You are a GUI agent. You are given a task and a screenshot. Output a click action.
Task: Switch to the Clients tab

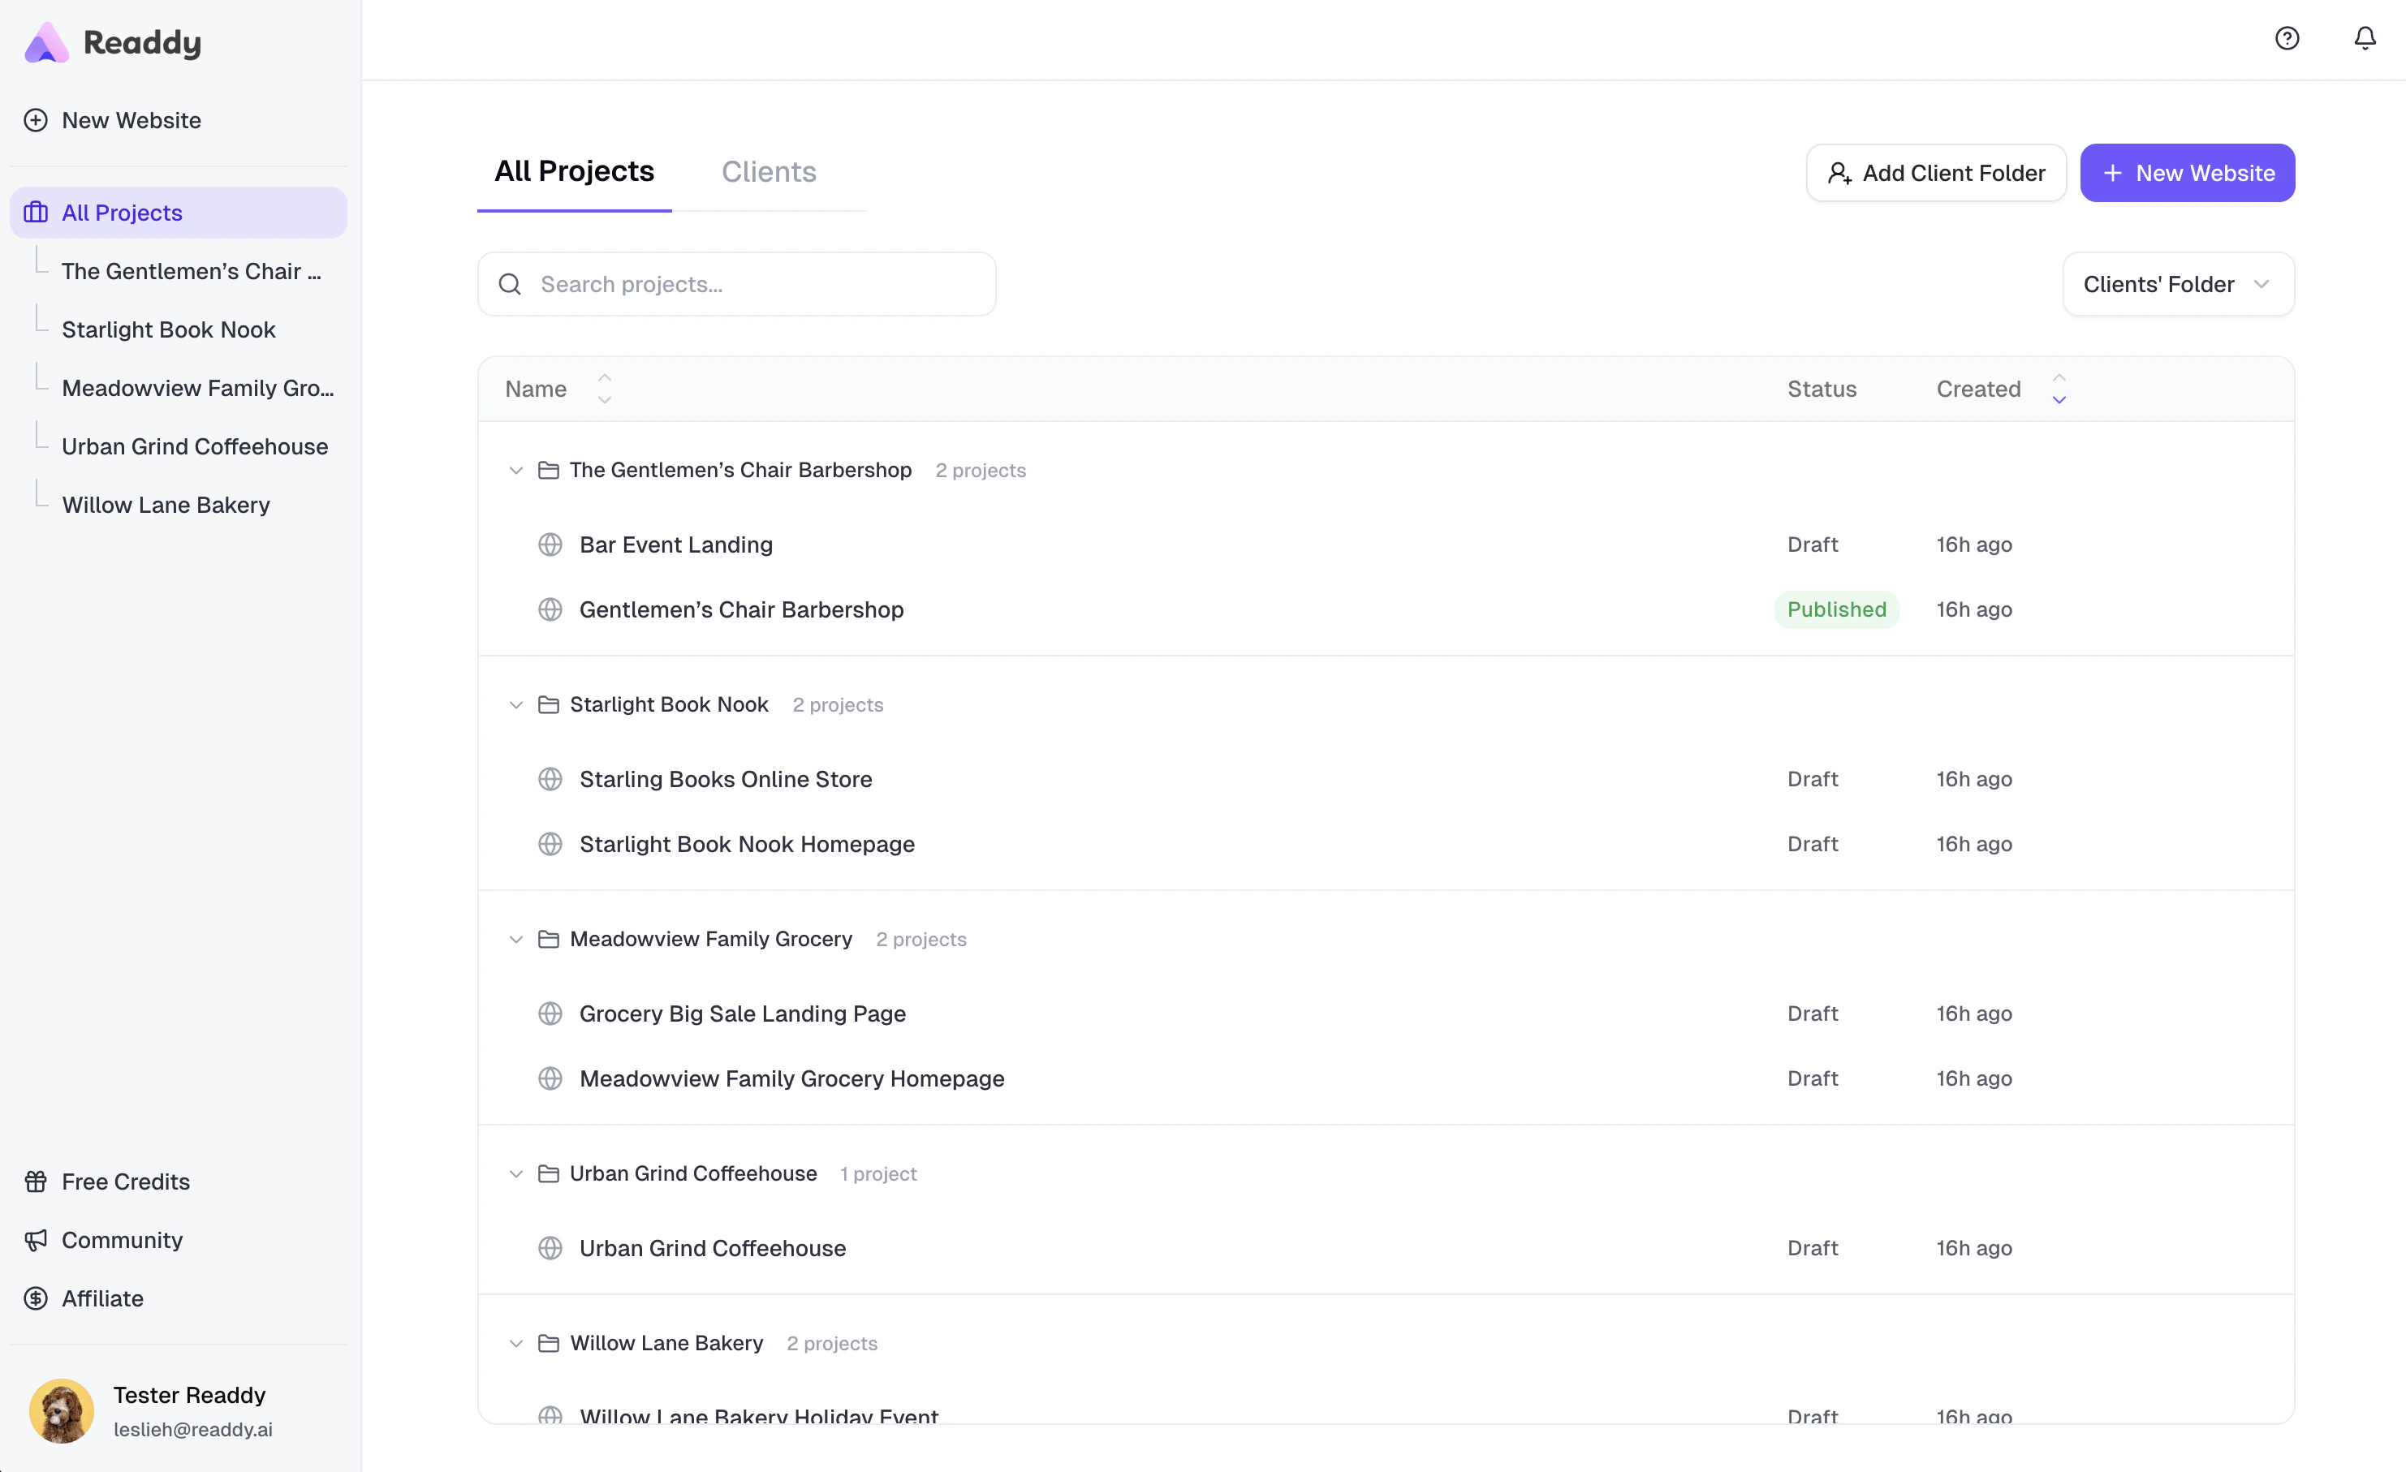(x=769, y=171)
